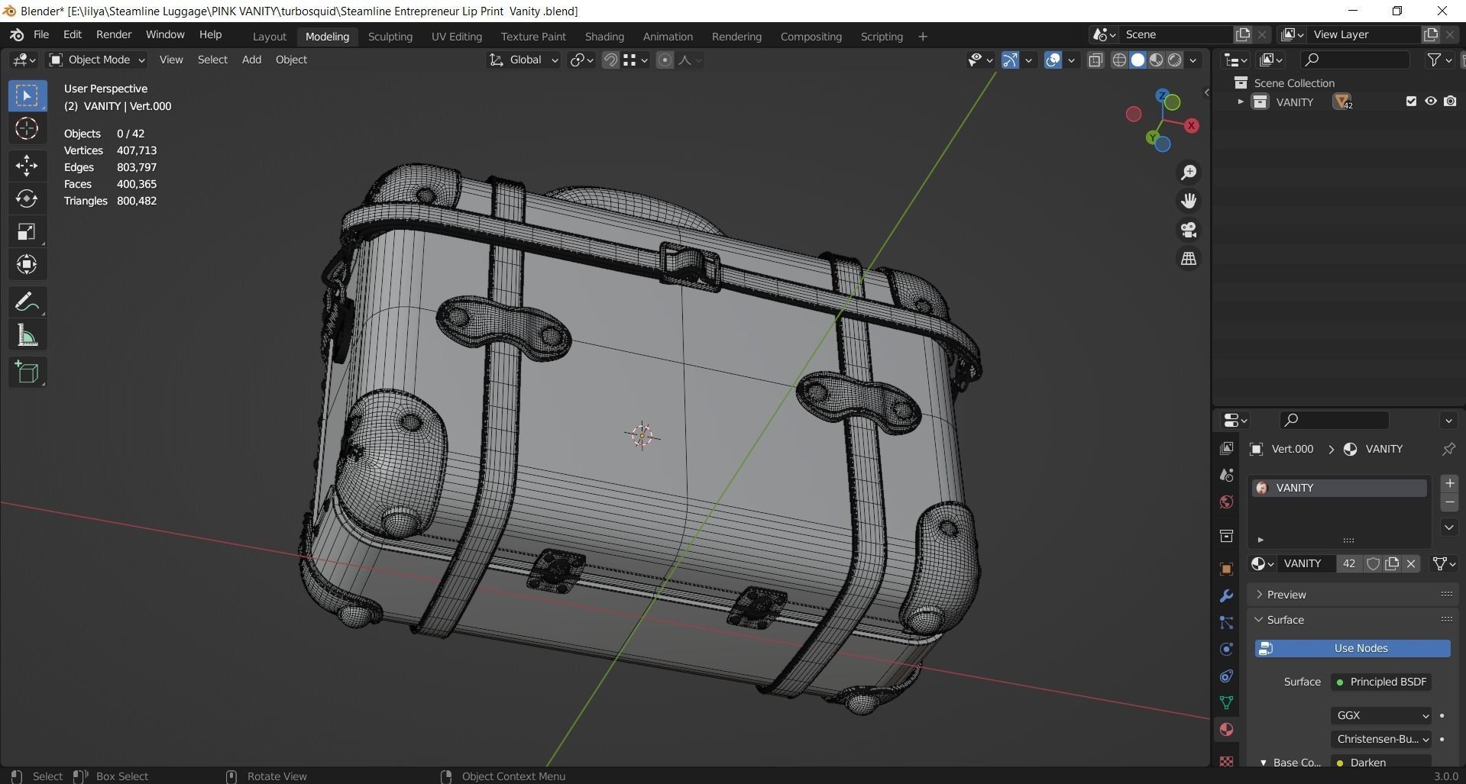Viewport: 1466px width, 784px height.
Task: Activate the 3D Cursor tool
Action: (x=27, y=128)
